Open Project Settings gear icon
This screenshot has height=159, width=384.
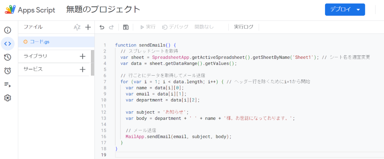coord(7,98)
